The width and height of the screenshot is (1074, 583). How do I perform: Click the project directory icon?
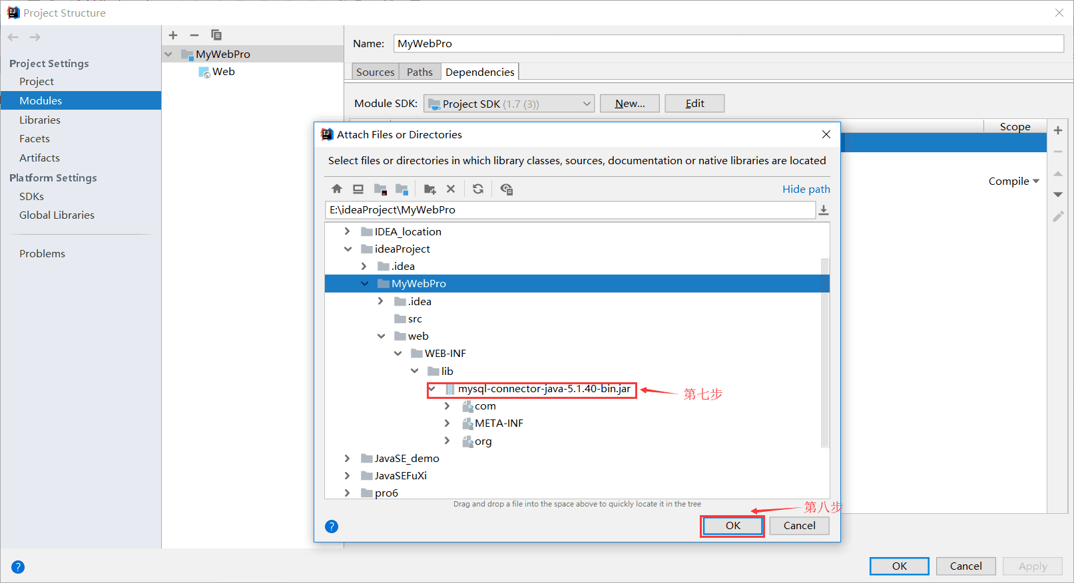[x=380, y=189]
